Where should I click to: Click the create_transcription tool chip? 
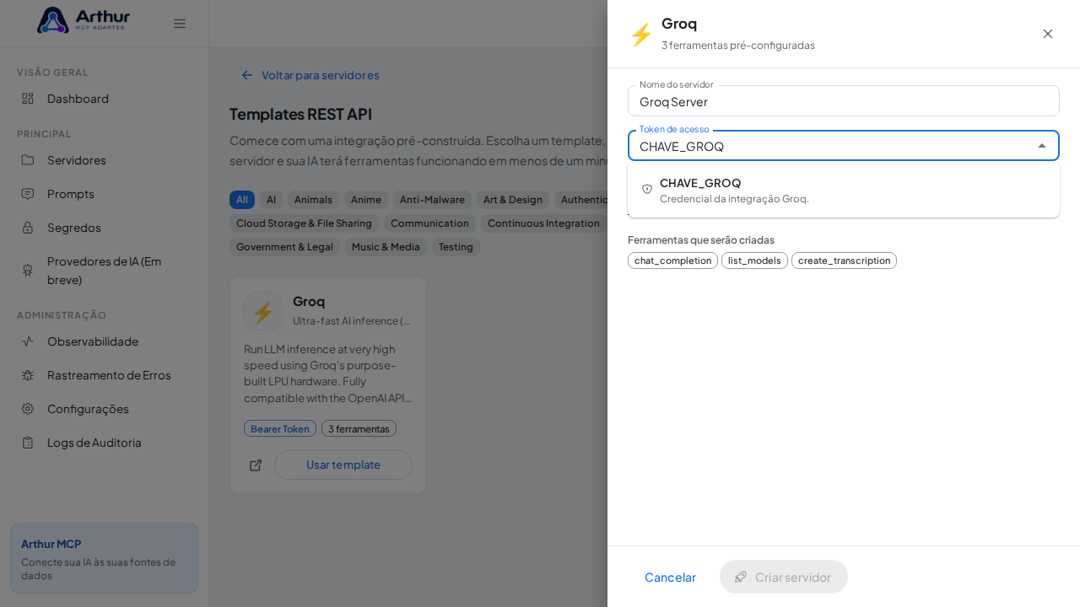click(844, 261)
